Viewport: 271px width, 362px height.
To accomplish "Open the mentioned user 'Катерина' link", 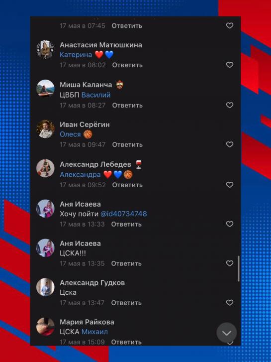I will point(76,55).
